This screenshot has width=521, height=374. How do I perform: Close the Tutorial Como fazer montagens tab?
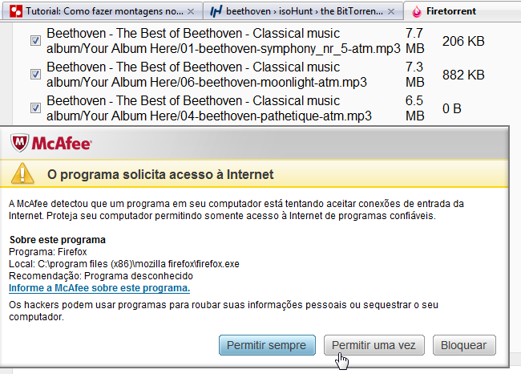[191, 12]
